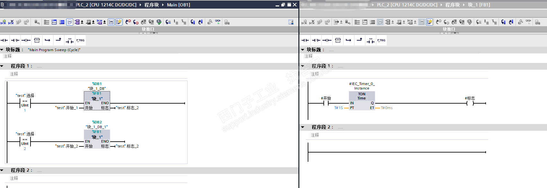The height and width of the screenshot is (188, 547).
Task: Toggle network comments icon in Main OB1 toolbar
Action: [x=111, y=22]
